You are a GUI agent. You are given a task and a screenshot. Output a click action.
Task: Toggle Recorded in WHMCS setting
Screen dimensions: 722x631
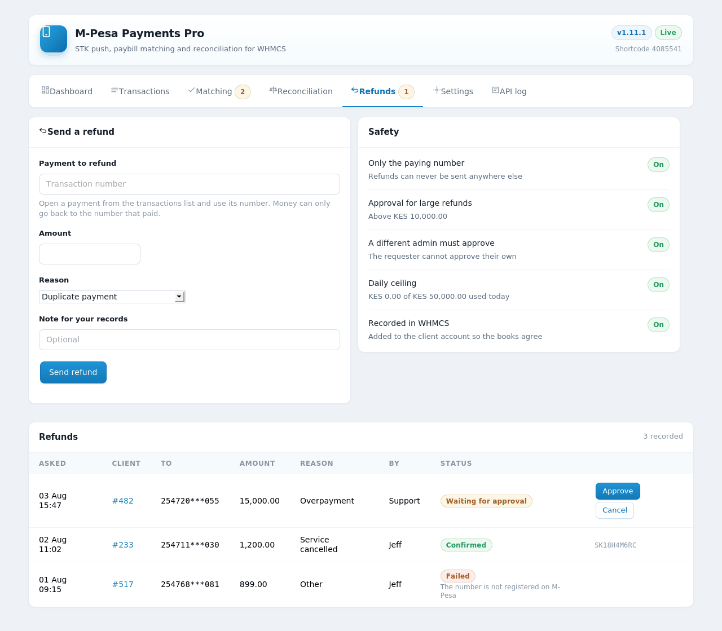click(658, 325)
